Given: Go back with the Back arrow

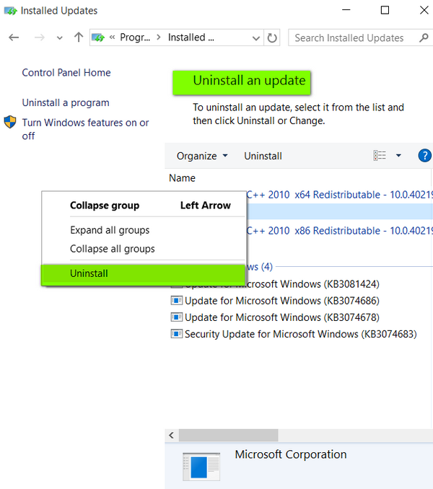Looking at the screenshot, I should 14,38.
